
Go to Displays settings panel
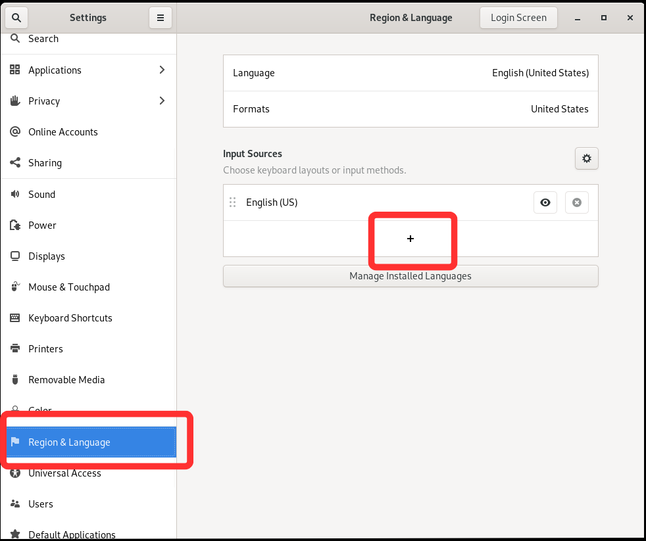pos(47,256)
